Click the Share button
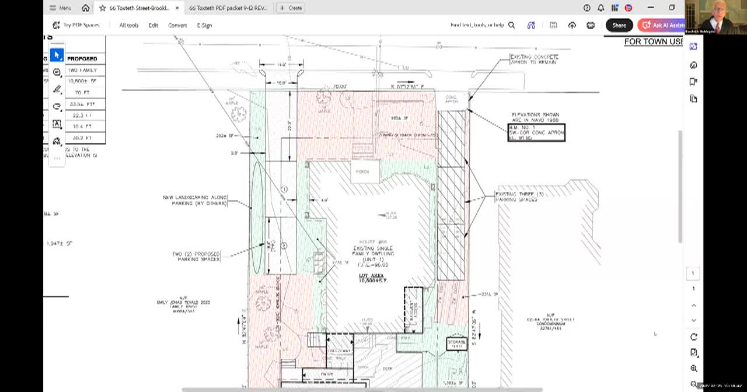The image size is (747, 392). [619, 25]
